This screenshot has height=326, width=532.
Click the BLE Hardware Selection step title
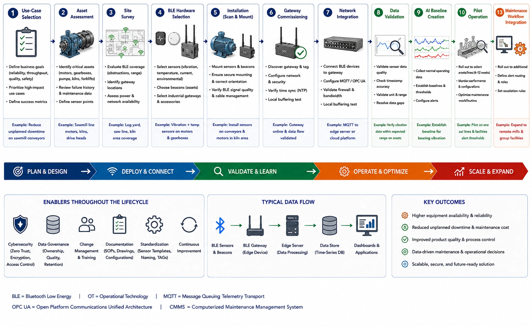click(x=181, y=14)
